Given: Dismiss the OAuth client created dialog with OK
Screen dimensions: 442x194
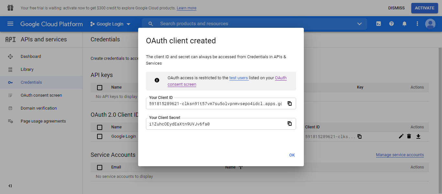Looking at the screenshot, I should (x=292, y=155).
